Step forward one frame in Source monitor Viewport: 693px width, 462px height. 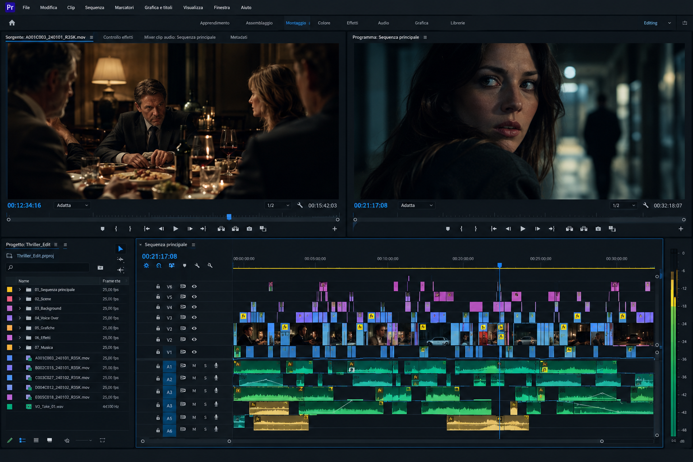click(190, 229)
